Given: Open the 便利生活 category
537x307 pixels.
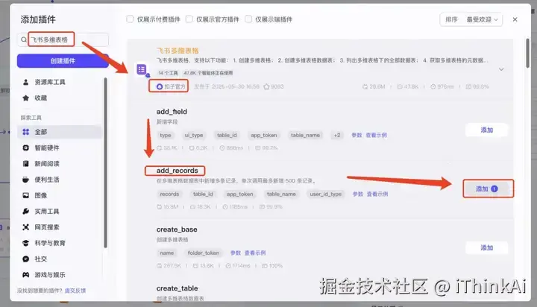Looking at the screenshot, I should point(60,180).
